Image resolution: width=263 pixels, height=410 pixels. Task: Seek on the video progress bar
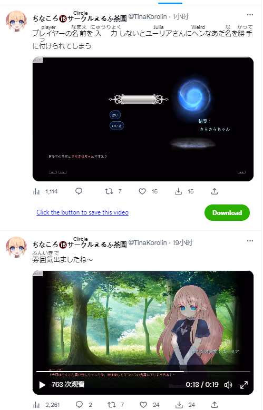(x=143, y=372)
